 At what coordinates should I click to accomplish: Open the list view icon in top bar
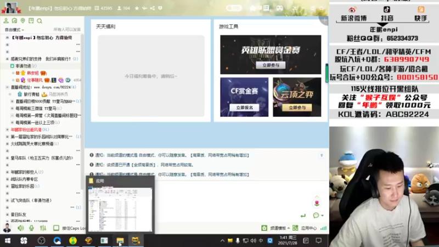tap(266, 8)
